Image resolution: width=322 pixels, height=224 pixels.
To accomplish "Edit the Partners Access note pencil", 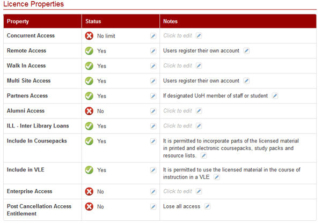I will [x=275, y=96].
